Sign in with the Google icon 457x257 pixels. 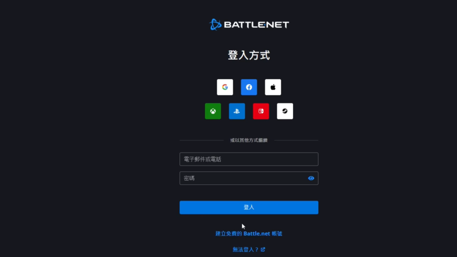pos(225,87)
